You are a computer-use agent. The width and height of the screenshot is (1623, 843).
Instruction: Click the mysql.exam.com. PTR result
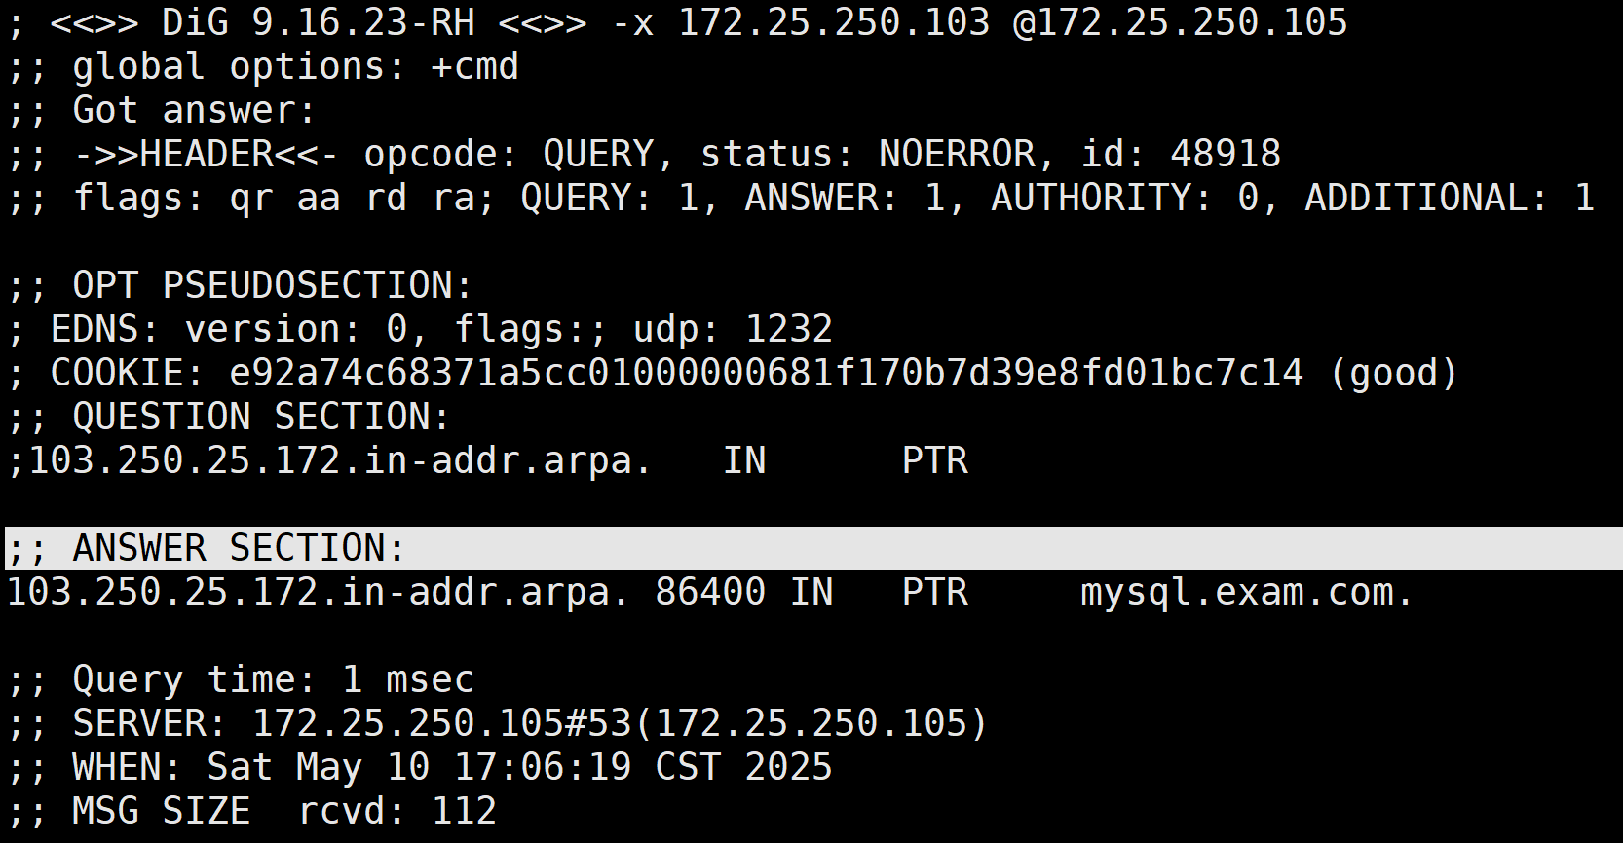(1246, 592)
